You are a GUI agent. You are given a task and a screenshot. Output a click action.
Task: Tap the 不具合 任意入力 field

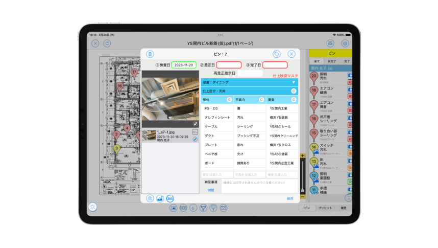pyautogui.click(x=250, y=175)
